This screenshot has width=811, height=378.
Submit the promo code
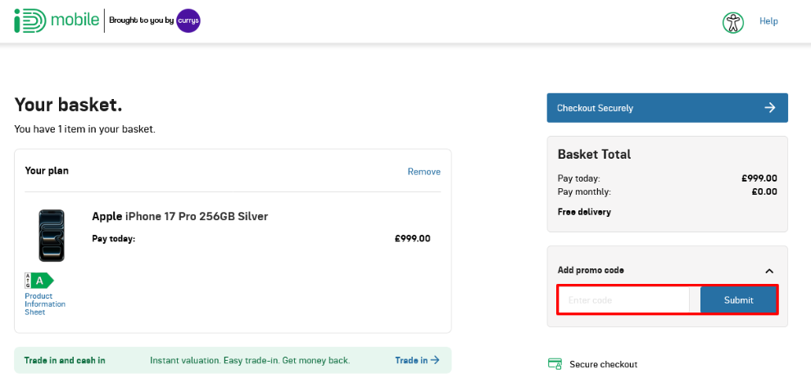point(739,300)
